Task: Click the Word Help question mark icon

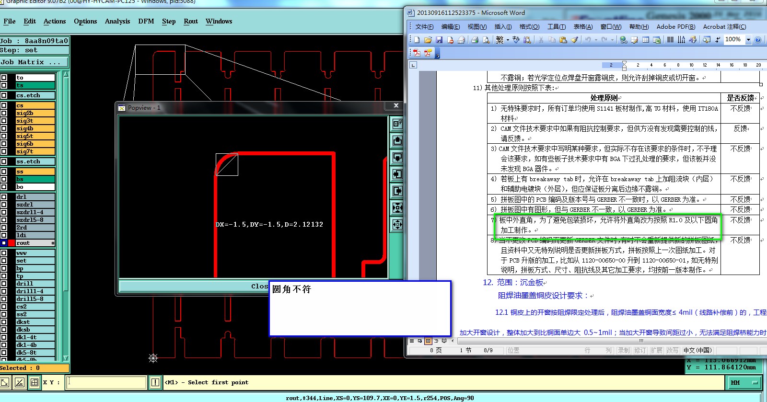Action: 758,40
